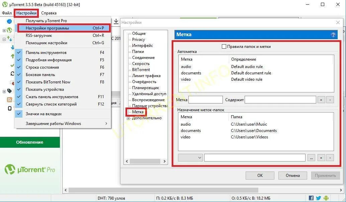Remove folder assignment with bottom - button
Image resolution: width=346 pixels, height=202 pixels.
330,157
